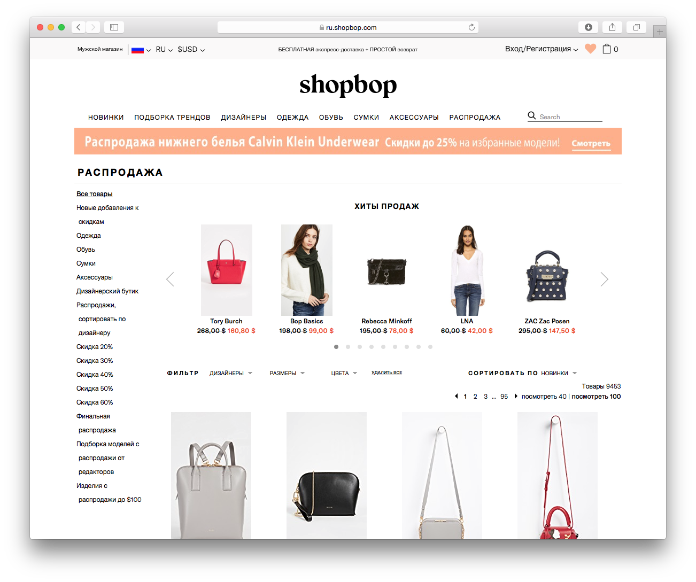The height and width of the screenshot is (582, 696).
Task: Go to results page 2
Action: point(475,397)
